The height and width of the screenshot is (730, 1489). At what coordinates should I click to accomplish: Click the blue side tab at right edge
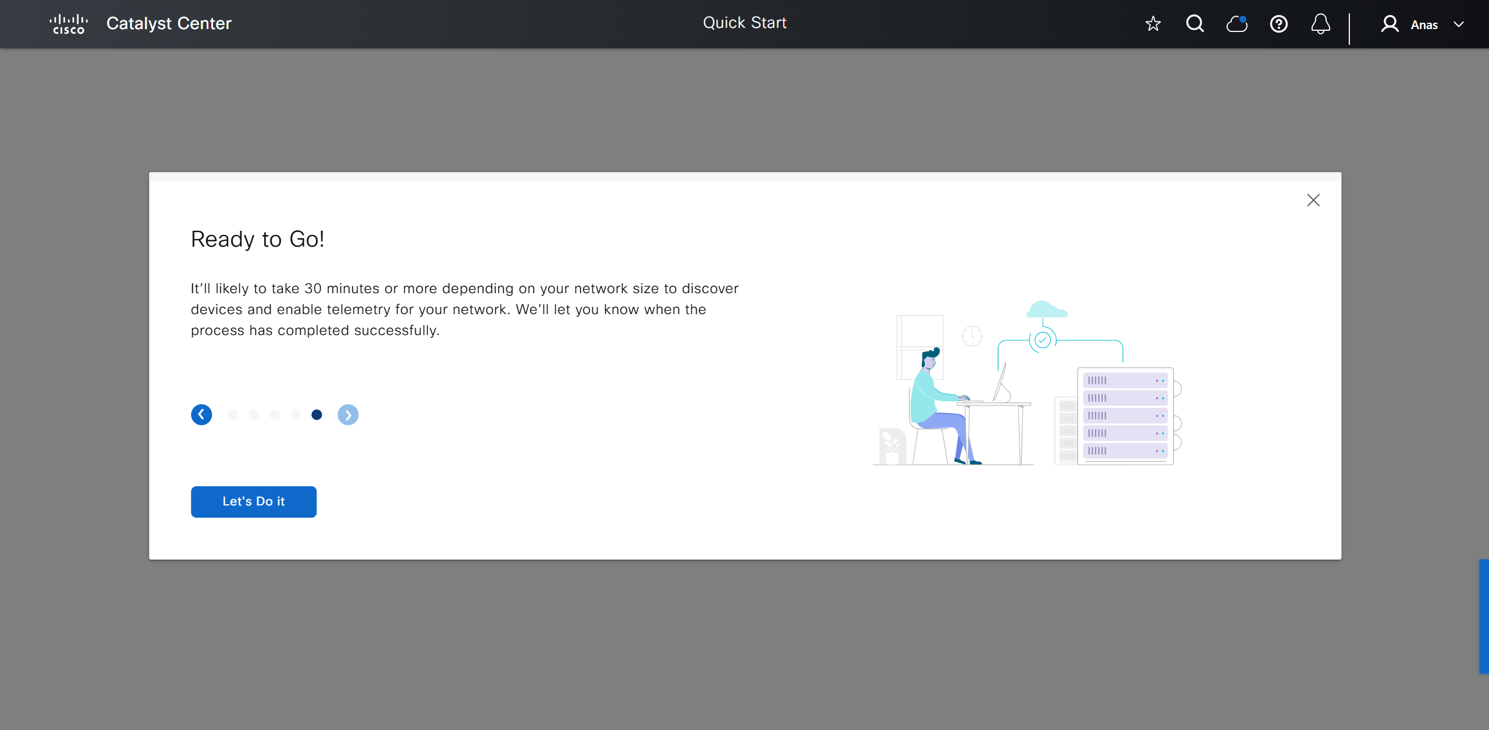(1484, 616)
